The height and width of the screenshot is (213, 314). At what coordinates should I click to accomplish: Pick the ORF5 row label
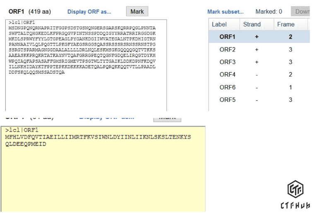point(227,100)
